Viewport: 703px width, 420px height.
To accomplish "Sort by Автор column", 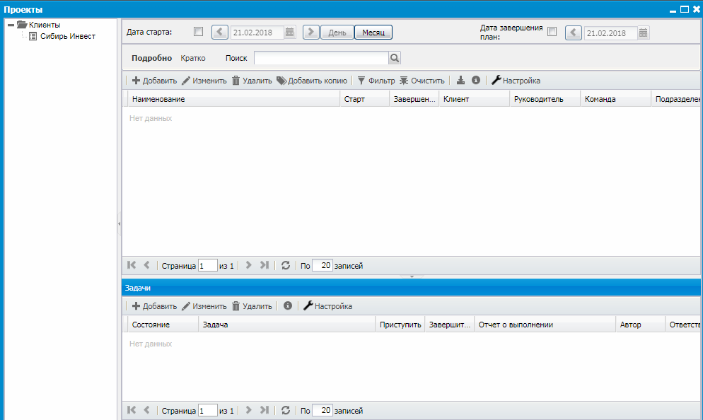I will click(x=640, y=325).
